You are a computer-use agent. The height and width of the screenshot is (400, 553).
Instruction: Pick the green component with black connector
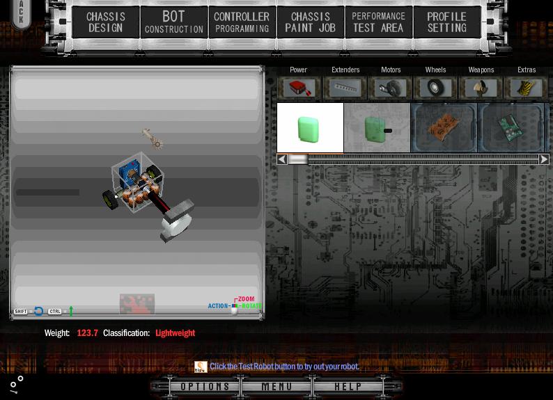[377, 128]
